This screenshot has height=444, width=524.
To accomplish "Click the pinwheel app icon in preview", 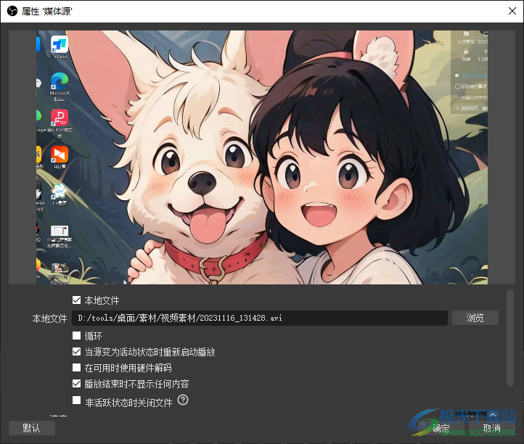I will click(x=60, y=191).
